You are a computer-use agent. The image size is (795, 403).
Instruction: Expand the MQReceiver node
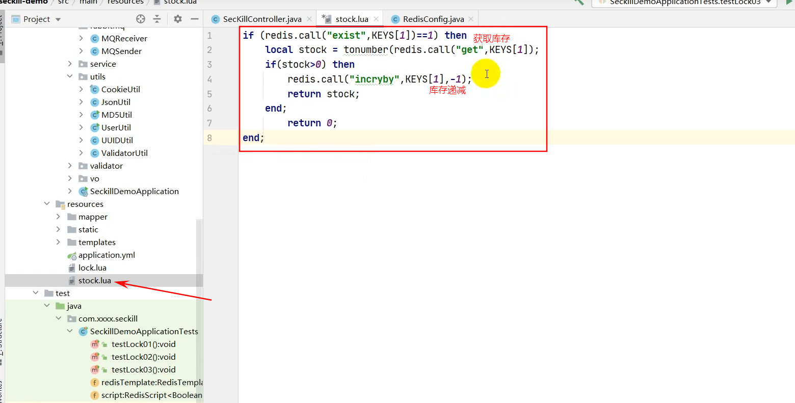(x=81, y=38)
